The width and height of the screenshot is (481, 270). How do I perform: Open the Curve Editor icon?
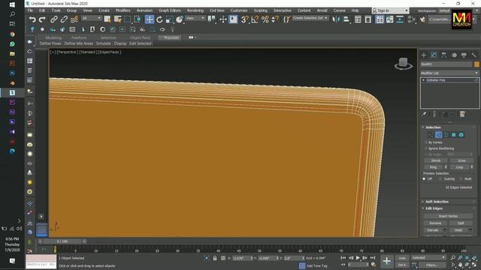tap(389, 19)
